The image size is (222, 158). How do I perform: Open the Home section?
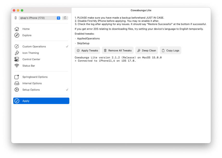41,29
